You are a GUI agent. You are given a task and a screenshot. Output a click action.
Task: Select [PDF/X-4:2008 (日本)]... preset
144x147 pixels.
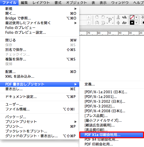click(112, 111)
